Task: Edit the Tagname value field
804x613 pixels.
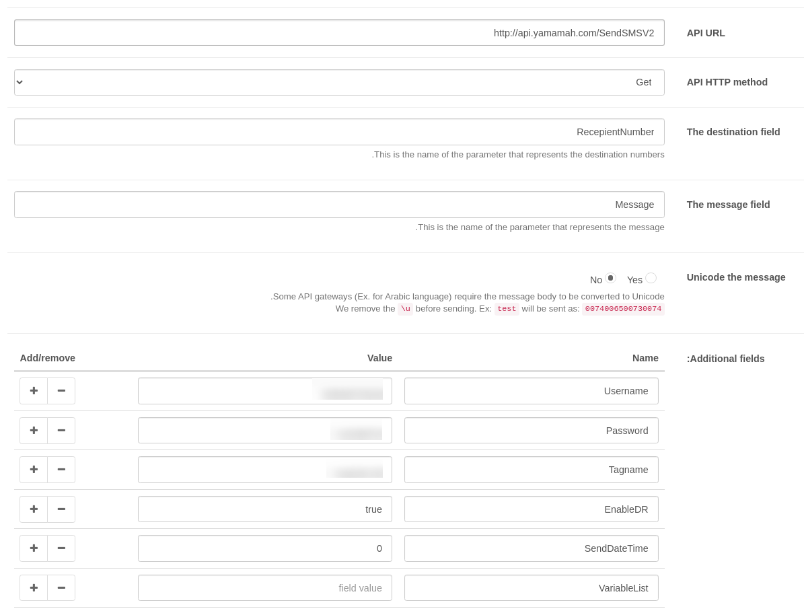Action: [265, 470]
